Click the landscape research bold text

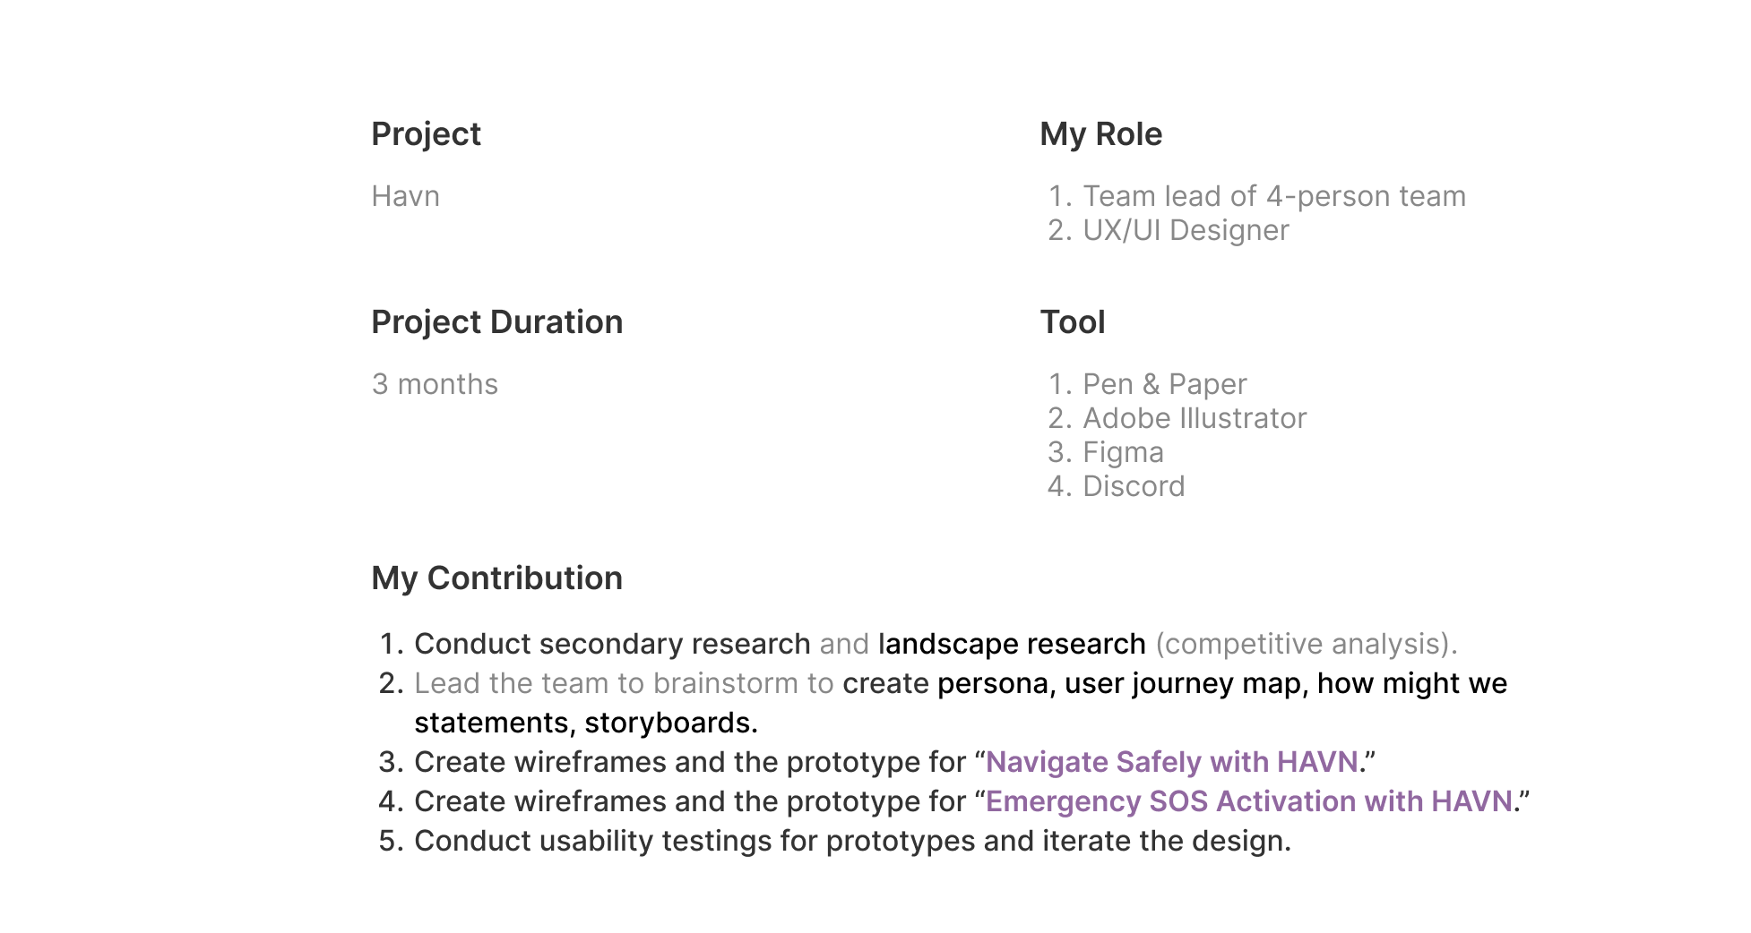click(x=1012, y=644)
